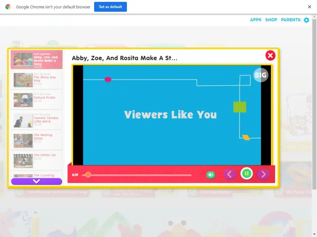Select The Waiting Game thumbnail image
This screenshot has height=237, width=317.
click(x=23, y=140)
